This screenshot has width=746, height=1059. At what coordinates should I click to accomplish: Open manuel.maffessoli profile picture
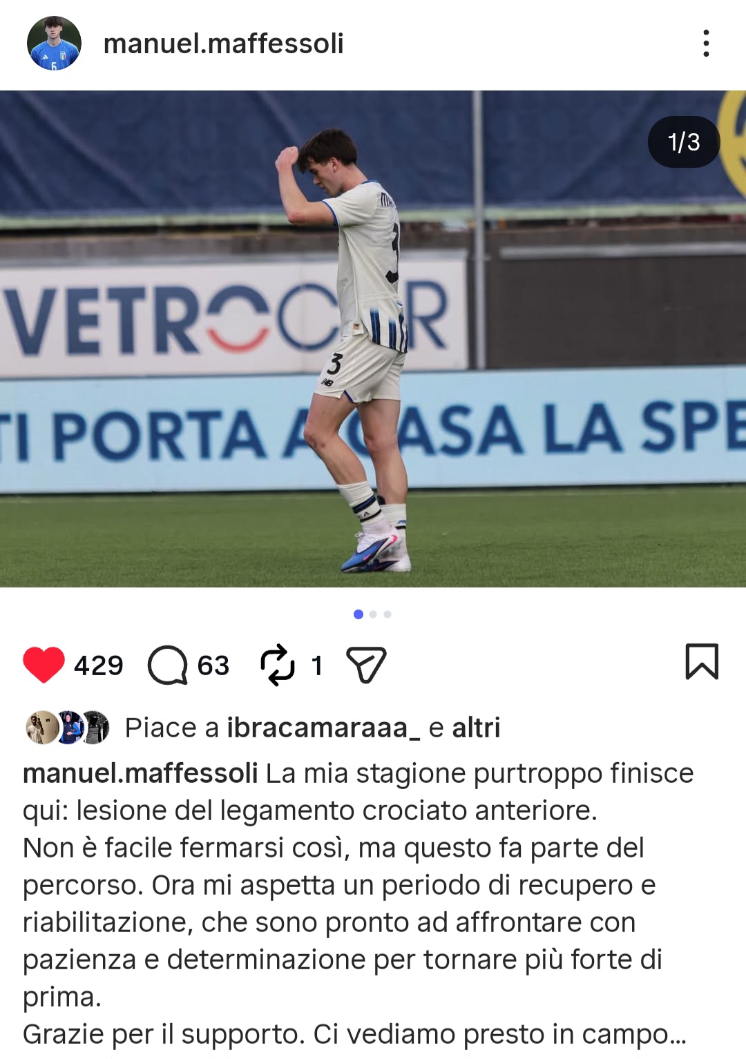tap(54, 43)
